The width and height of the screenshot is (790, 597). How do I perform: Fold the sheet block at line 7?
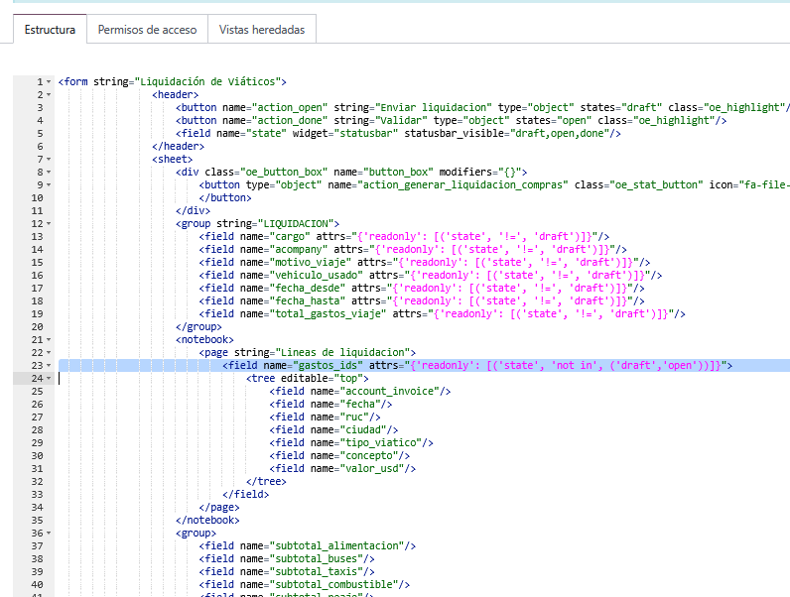50,159
